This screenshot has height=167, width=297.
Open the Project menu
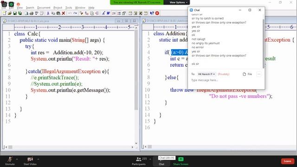click(58, 8)
